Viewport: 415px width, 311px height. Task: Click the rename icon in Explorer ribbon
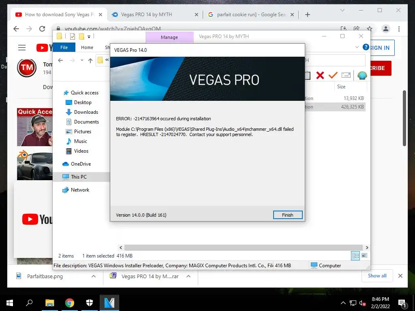click(346, 75)
